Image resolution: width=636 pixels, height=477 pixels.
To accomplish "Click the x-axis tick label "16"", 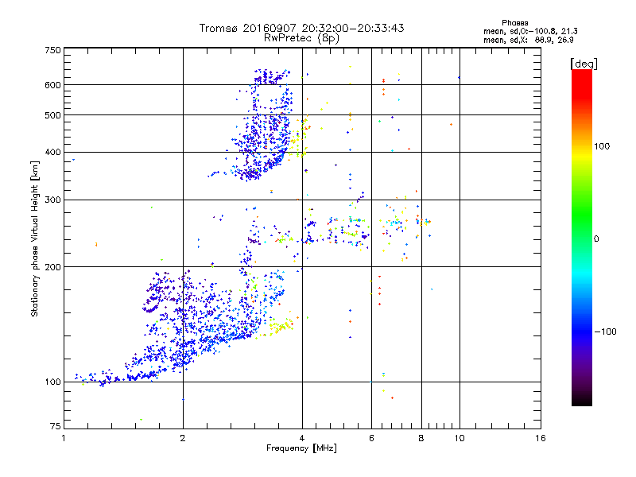I will (x=541, y=438).
